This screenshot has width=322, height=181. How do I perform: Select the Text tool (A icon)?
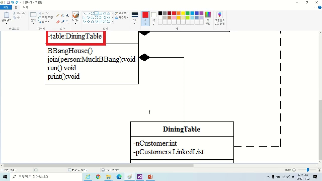click(67, 15)
